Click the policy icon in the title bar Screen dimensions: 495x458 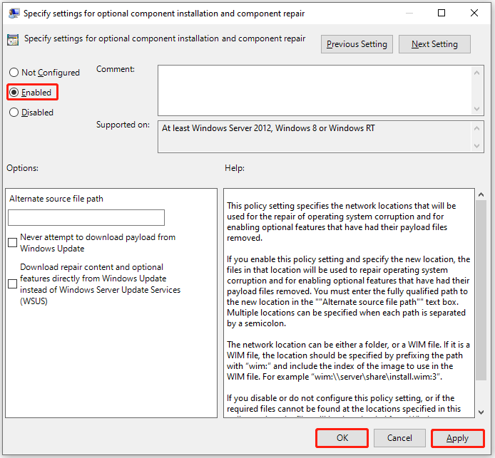(13, 13)
